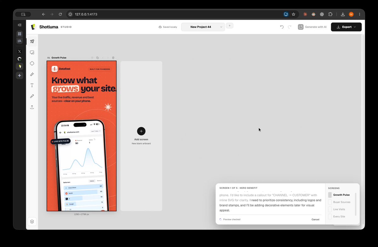The height and width of the screenshot is (247, 378).
Task: Open the browser three-dot menu
Action: pos(359,14)
